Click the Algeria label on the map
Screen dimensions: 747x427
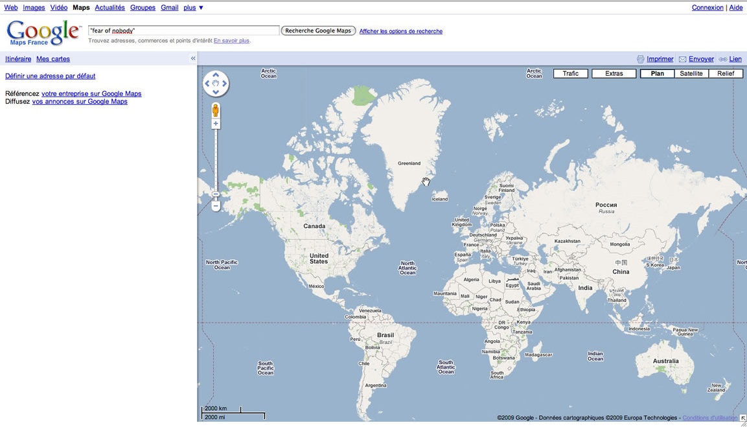click(471, 280)
